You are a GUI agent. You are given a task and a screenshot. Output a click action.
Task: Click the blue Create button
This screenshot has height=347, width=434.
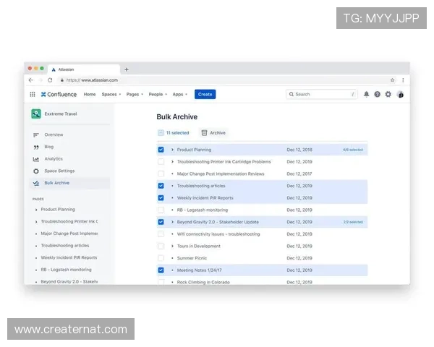pos(205,94)
